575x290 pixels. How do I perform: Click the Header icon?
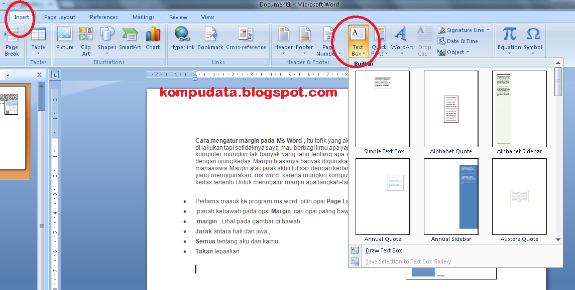[283, 35]
